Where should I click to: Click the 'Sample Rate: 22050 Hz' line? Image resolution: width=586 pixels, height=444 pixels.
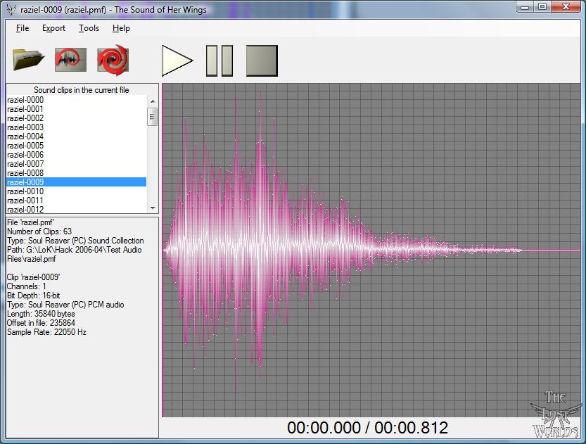click(x=46, y=332)
